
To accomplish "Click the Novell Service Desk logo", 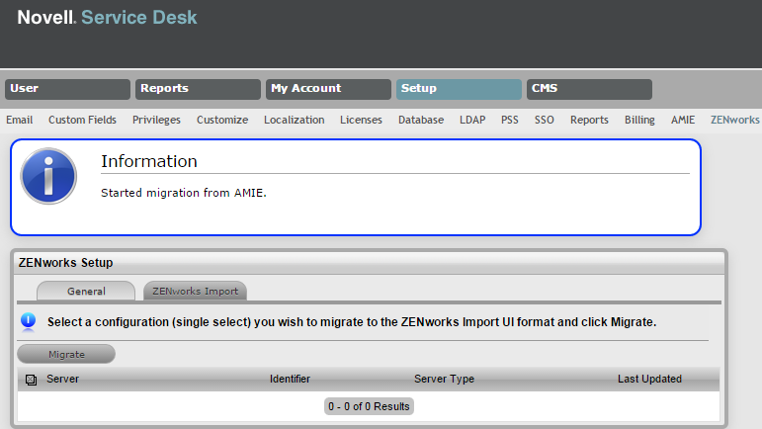I will (107, 18).
